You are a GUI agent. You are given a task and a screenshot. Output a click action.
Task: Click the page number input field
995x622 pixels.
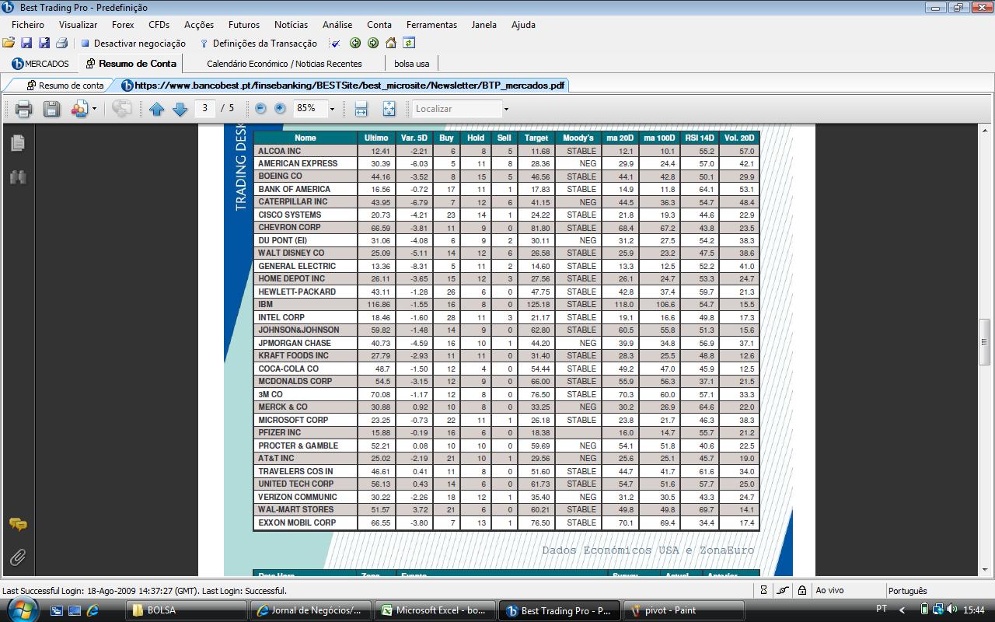[206, 109]
